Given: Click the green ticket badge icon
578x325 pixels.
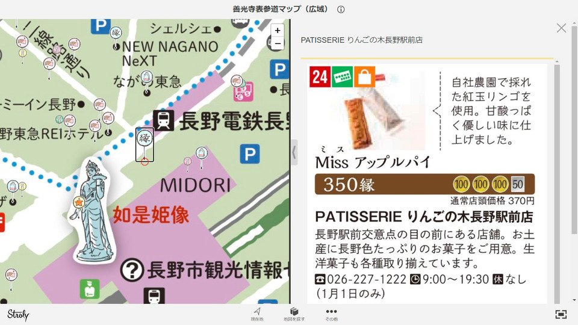Looking at the screenshot, I should tap(342, 76).
